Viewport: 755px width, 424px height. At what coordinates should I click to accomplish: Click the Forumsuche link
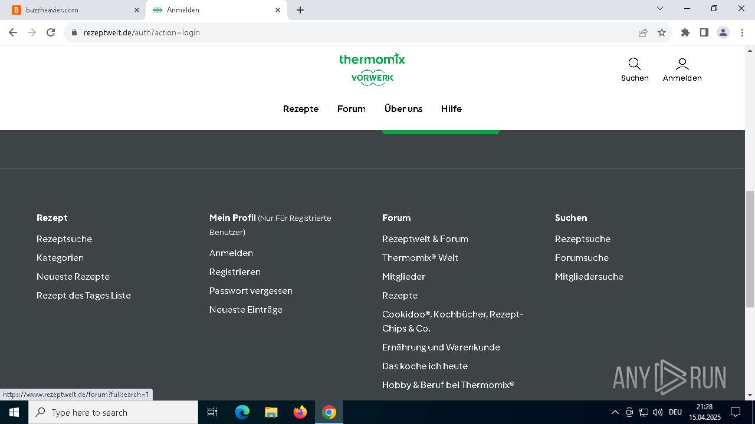click(x=582, y=258)
